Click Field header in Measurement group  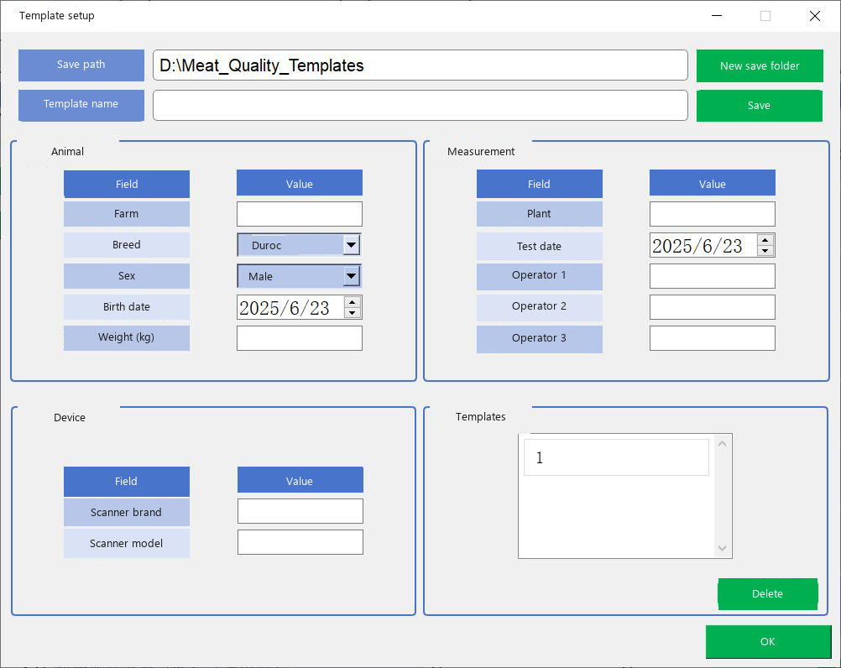tap(540, 184)
